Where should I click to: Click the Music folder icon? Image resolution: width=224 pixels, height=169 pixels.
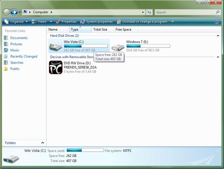(x=6, y=50)
